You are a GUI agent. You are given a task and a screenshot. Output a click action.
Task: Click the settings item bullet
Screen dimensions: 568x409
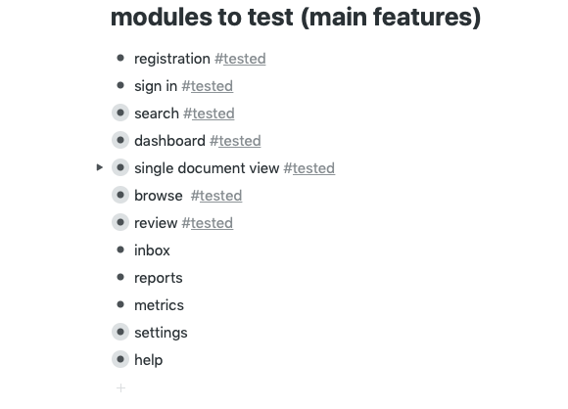pos(120,332)
